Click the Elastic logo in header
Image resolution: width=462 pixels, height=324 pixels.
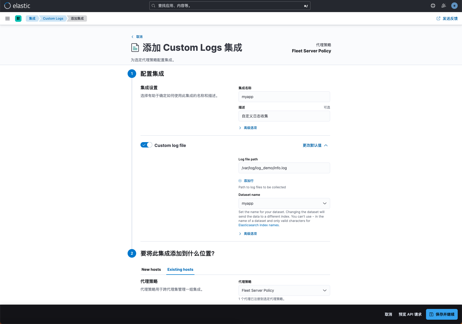coord(17,6)
